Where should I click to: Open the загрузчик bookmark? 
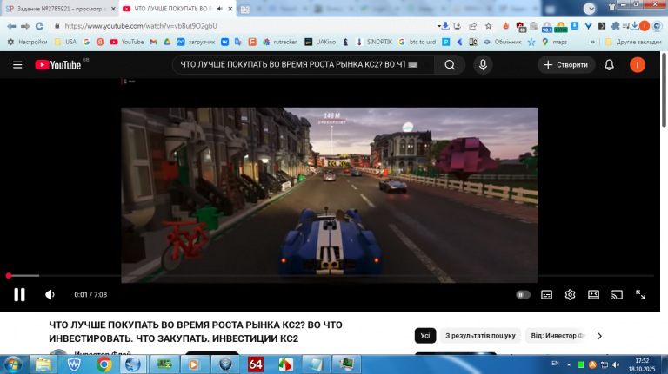[196, 42]
